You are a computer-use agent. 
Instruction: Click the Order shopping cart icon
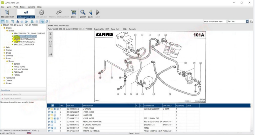[x=74, y=13]
